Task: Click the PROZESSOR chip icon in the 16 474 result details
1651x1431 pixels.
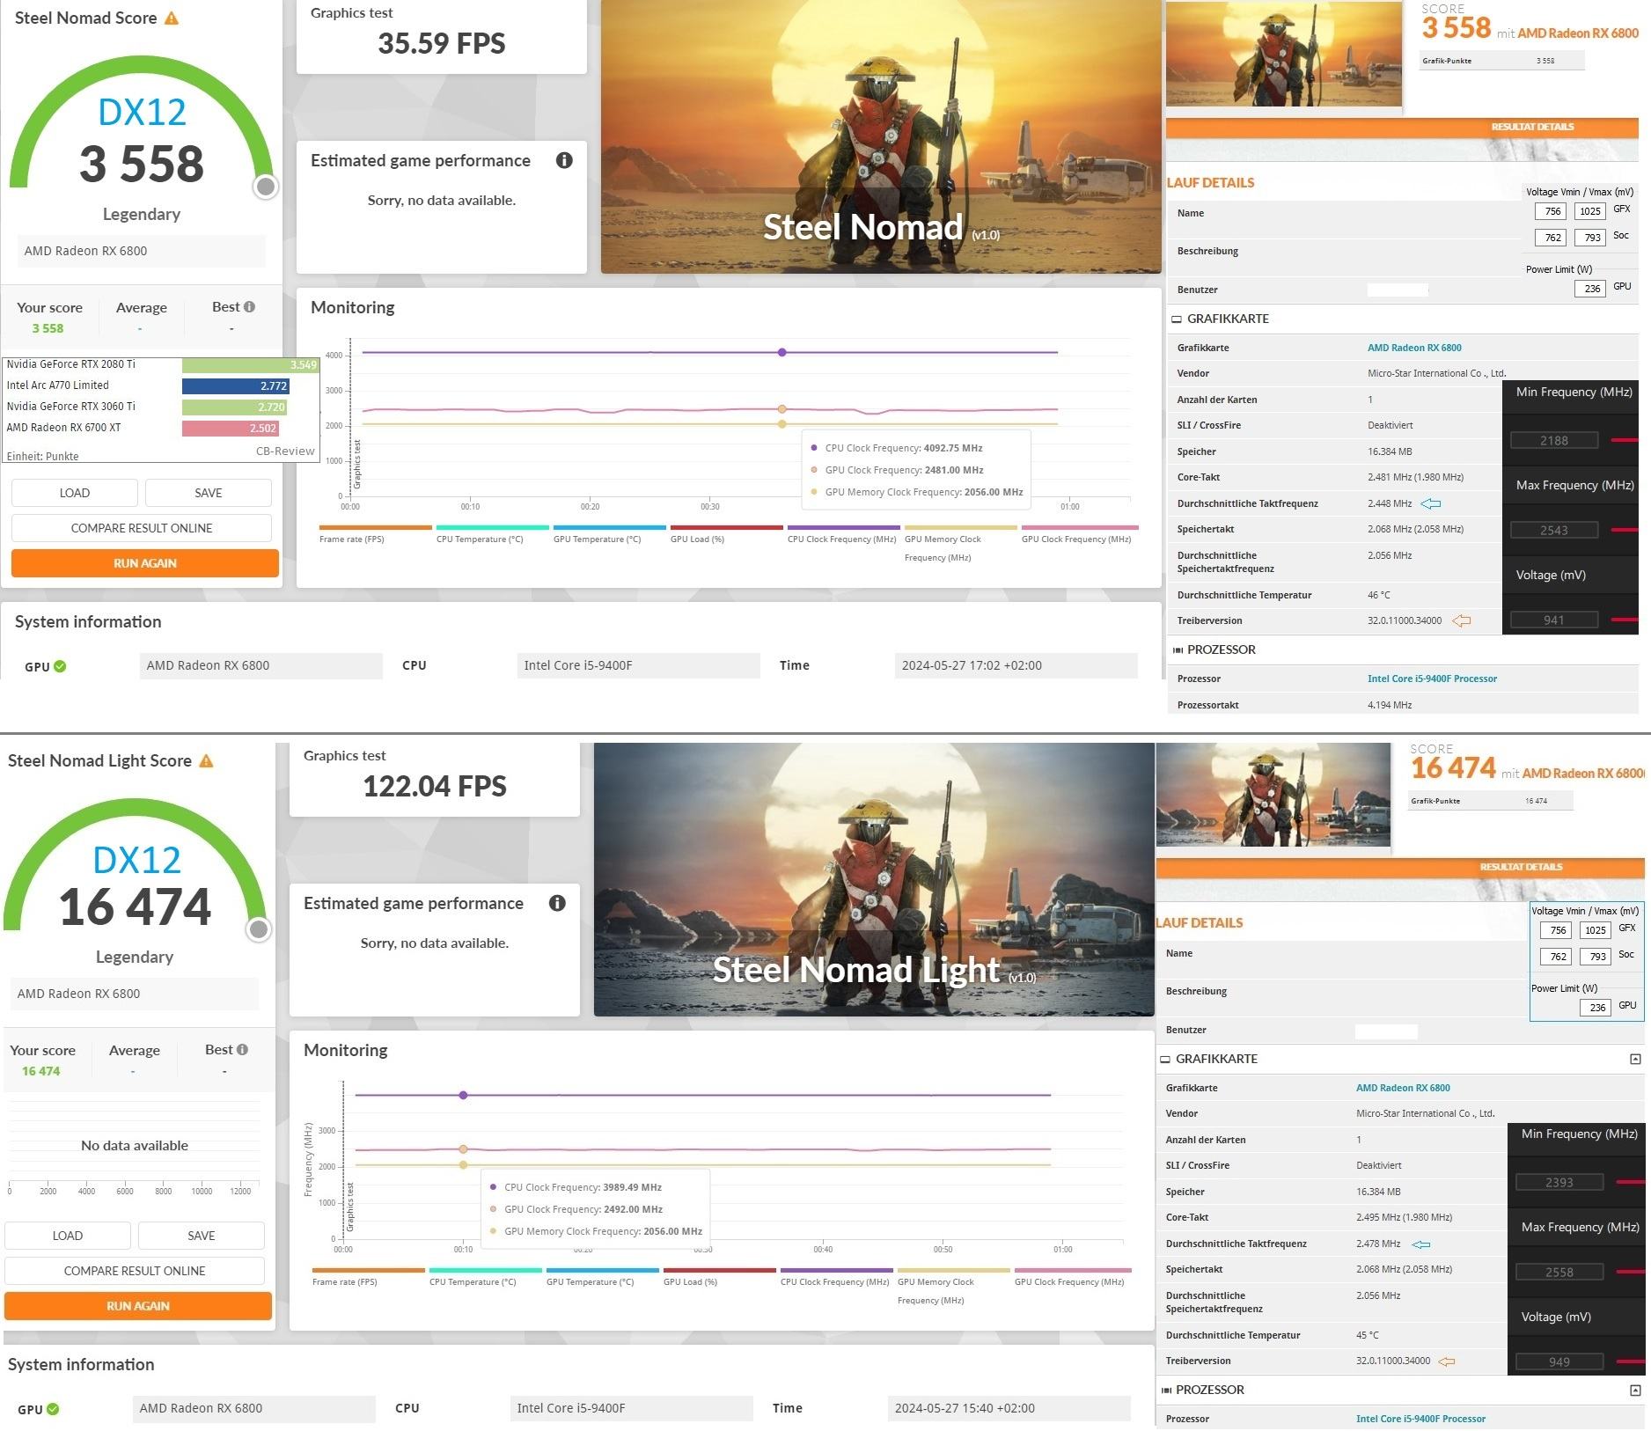Action: tap(1166, 1391)
